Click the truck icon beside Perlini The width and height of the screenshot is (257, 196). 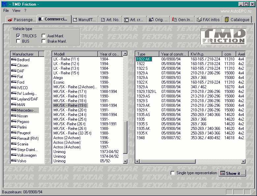14,127
